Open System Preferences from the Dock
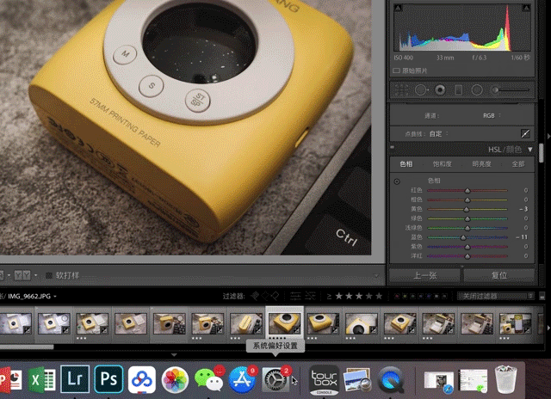Image resolution: width=551 pixels, height=399 pixels. pyautogui.click(x=275, y=380)
